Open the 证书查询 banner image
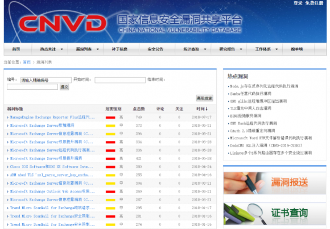 (275, 214)
